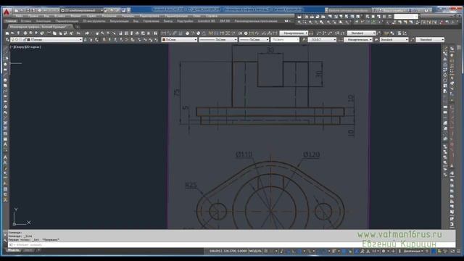The width and height of the screenshot is (464, 261).
Task: Open Properties palette icon in Standard toolbar
Action: point(120,33)
